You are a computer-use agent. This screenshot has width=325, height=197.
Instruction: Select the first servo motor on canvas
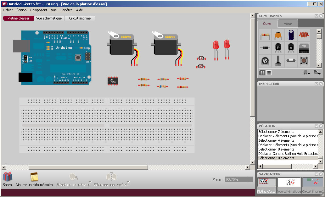123,48
